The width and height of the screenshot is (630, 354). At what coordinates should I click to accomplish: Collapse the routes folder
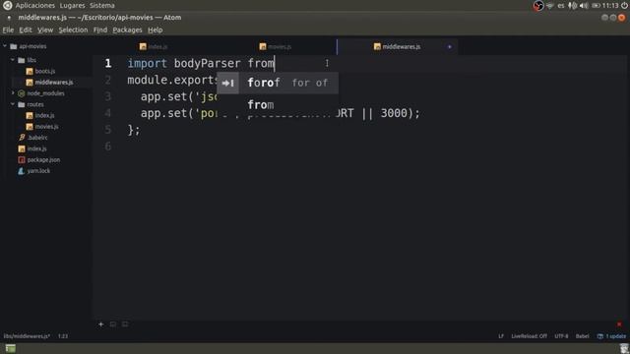point(13,104)
